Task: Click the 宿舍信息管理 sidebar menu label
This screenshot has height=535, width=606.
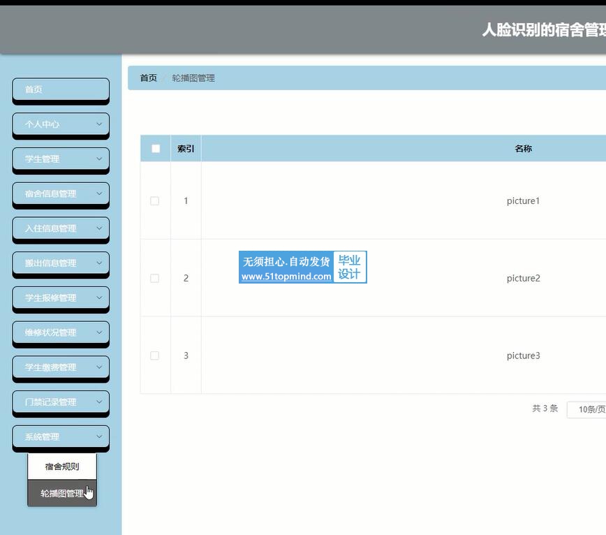Action: 51,193
